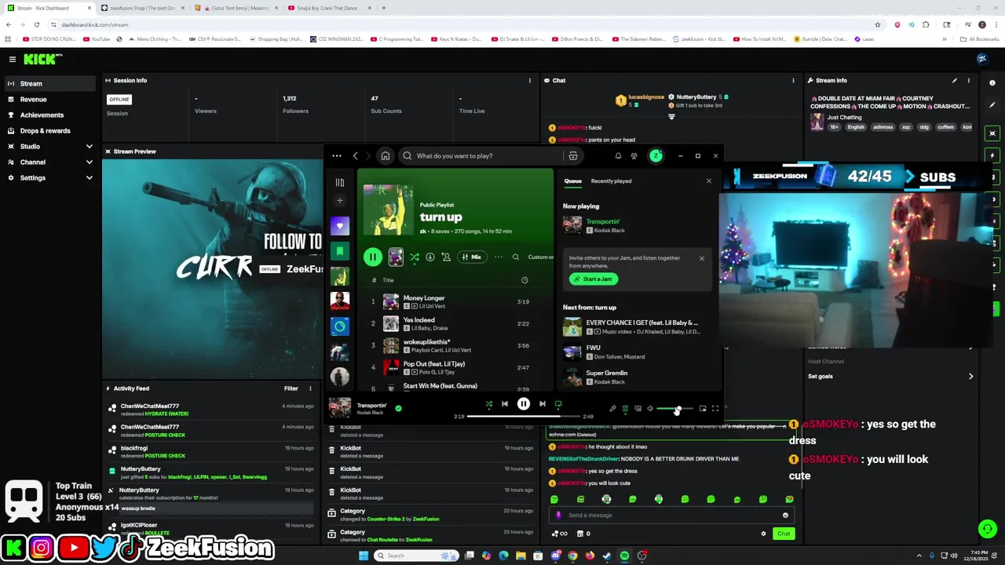This screenshot has height=565, width=1005.
Task: Toggle shuffle in the playlist header
Action: 415,257
